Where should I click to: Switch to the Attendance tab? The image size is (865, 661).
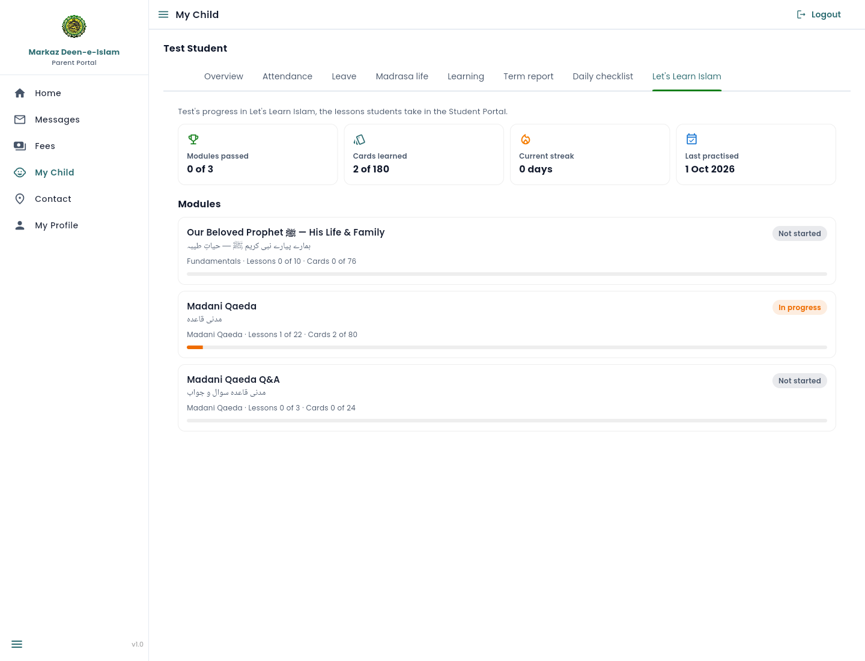pos(287,76)
